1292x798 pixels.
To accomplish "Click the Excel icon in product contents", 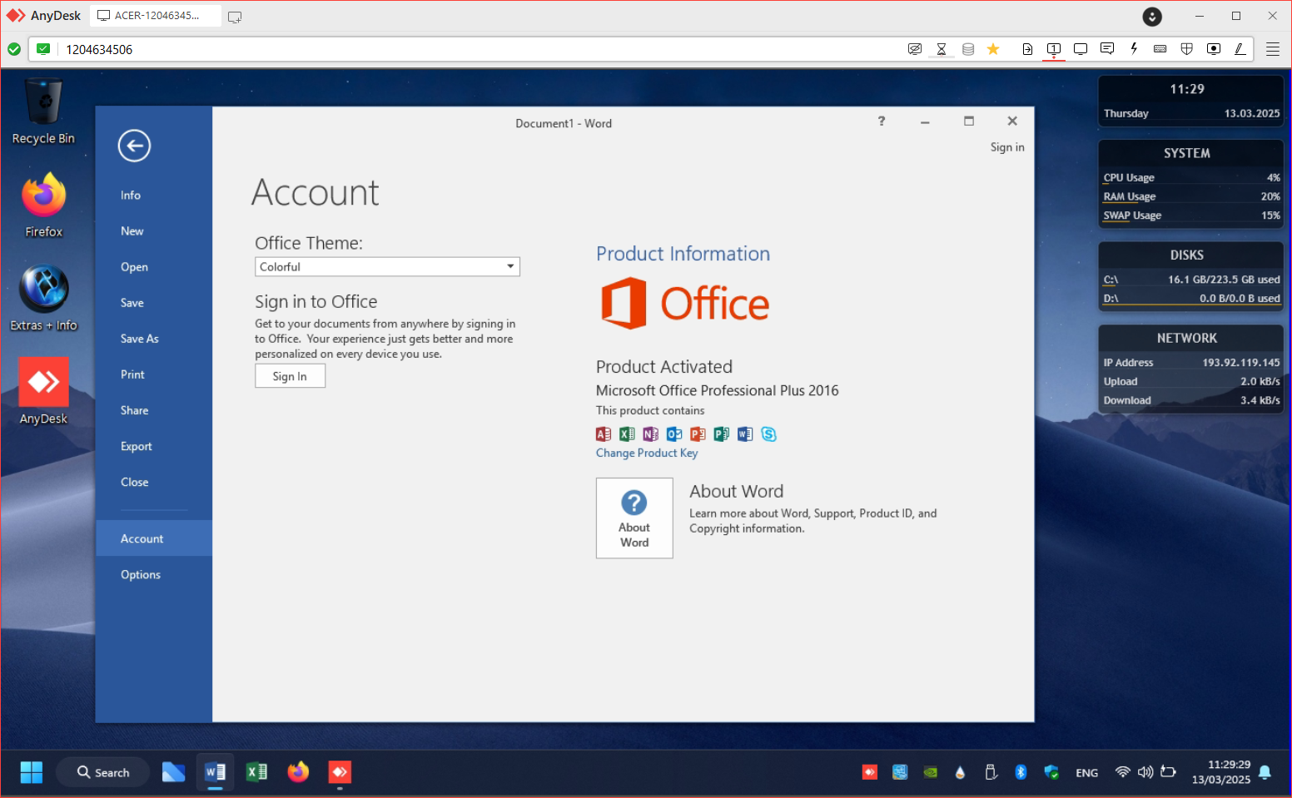I will coord(627,434).
